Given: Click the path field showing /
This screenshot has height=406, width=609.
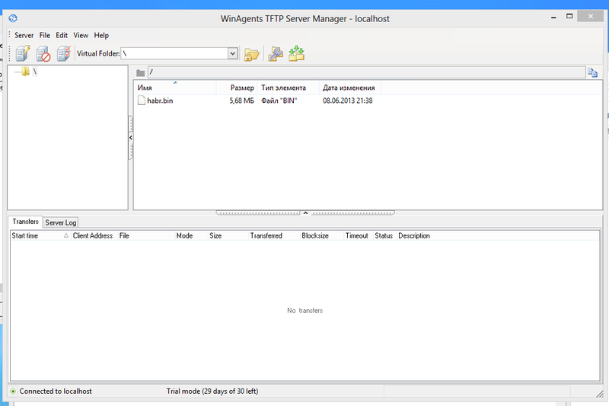Looking at the screenshot, I should [366, 72].
